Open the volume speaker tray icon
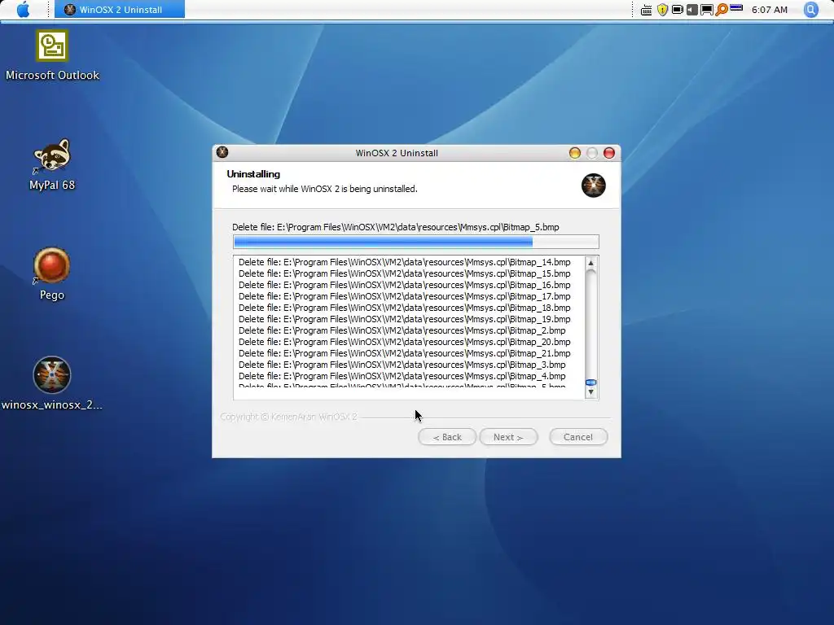834x625 pixels. point(691,10)
